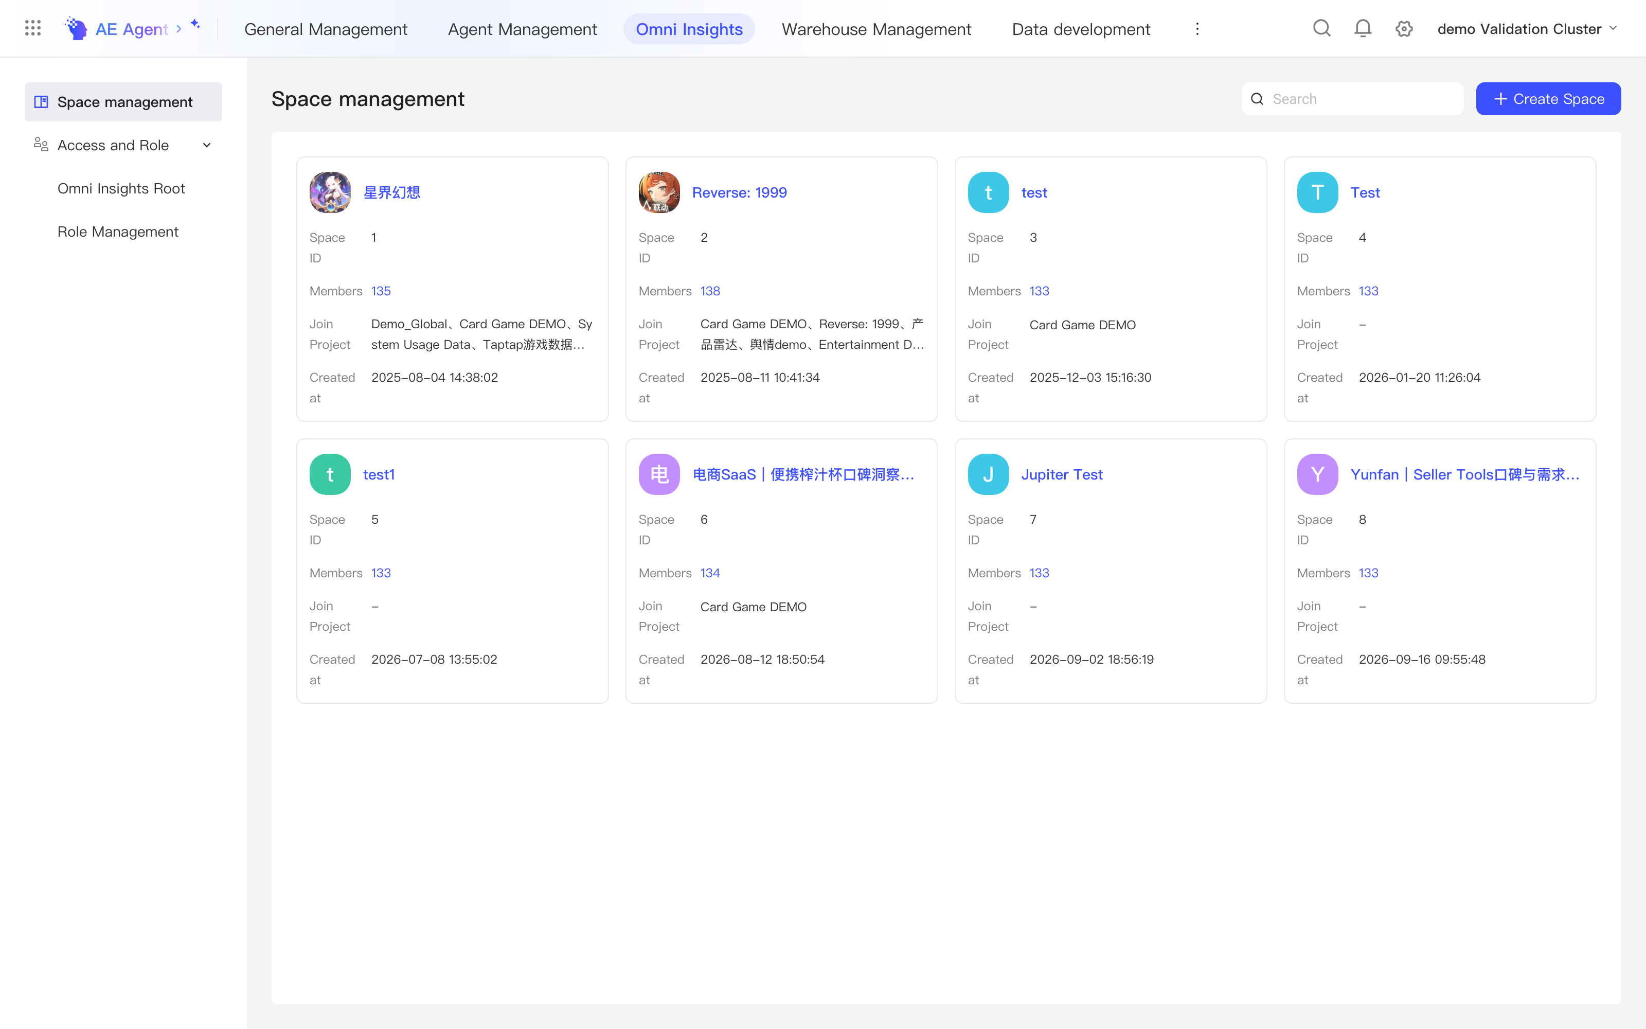Open the settings gear icon
Image resolution: width=1646 pixels, height=1029 pixels.
pyautogui.click(x=1404, y=29)
